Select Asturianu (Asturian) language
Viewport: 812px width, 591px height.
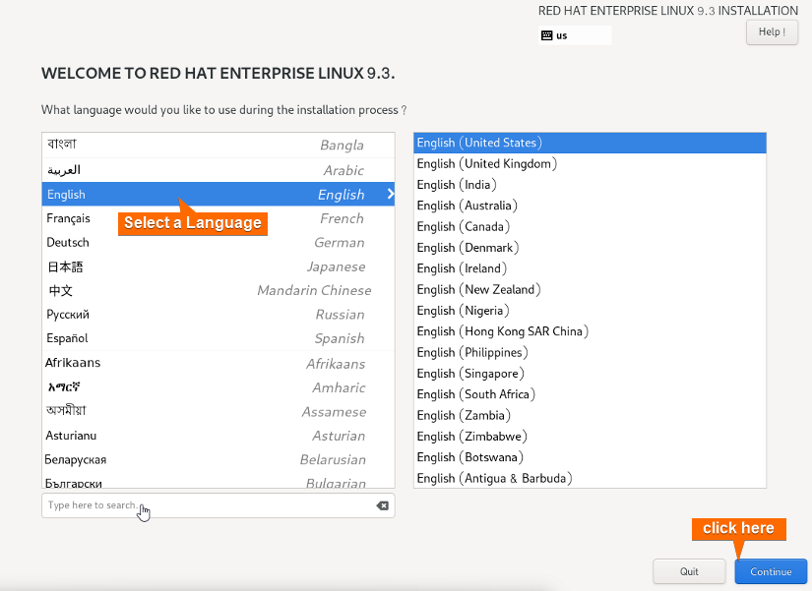219,436
